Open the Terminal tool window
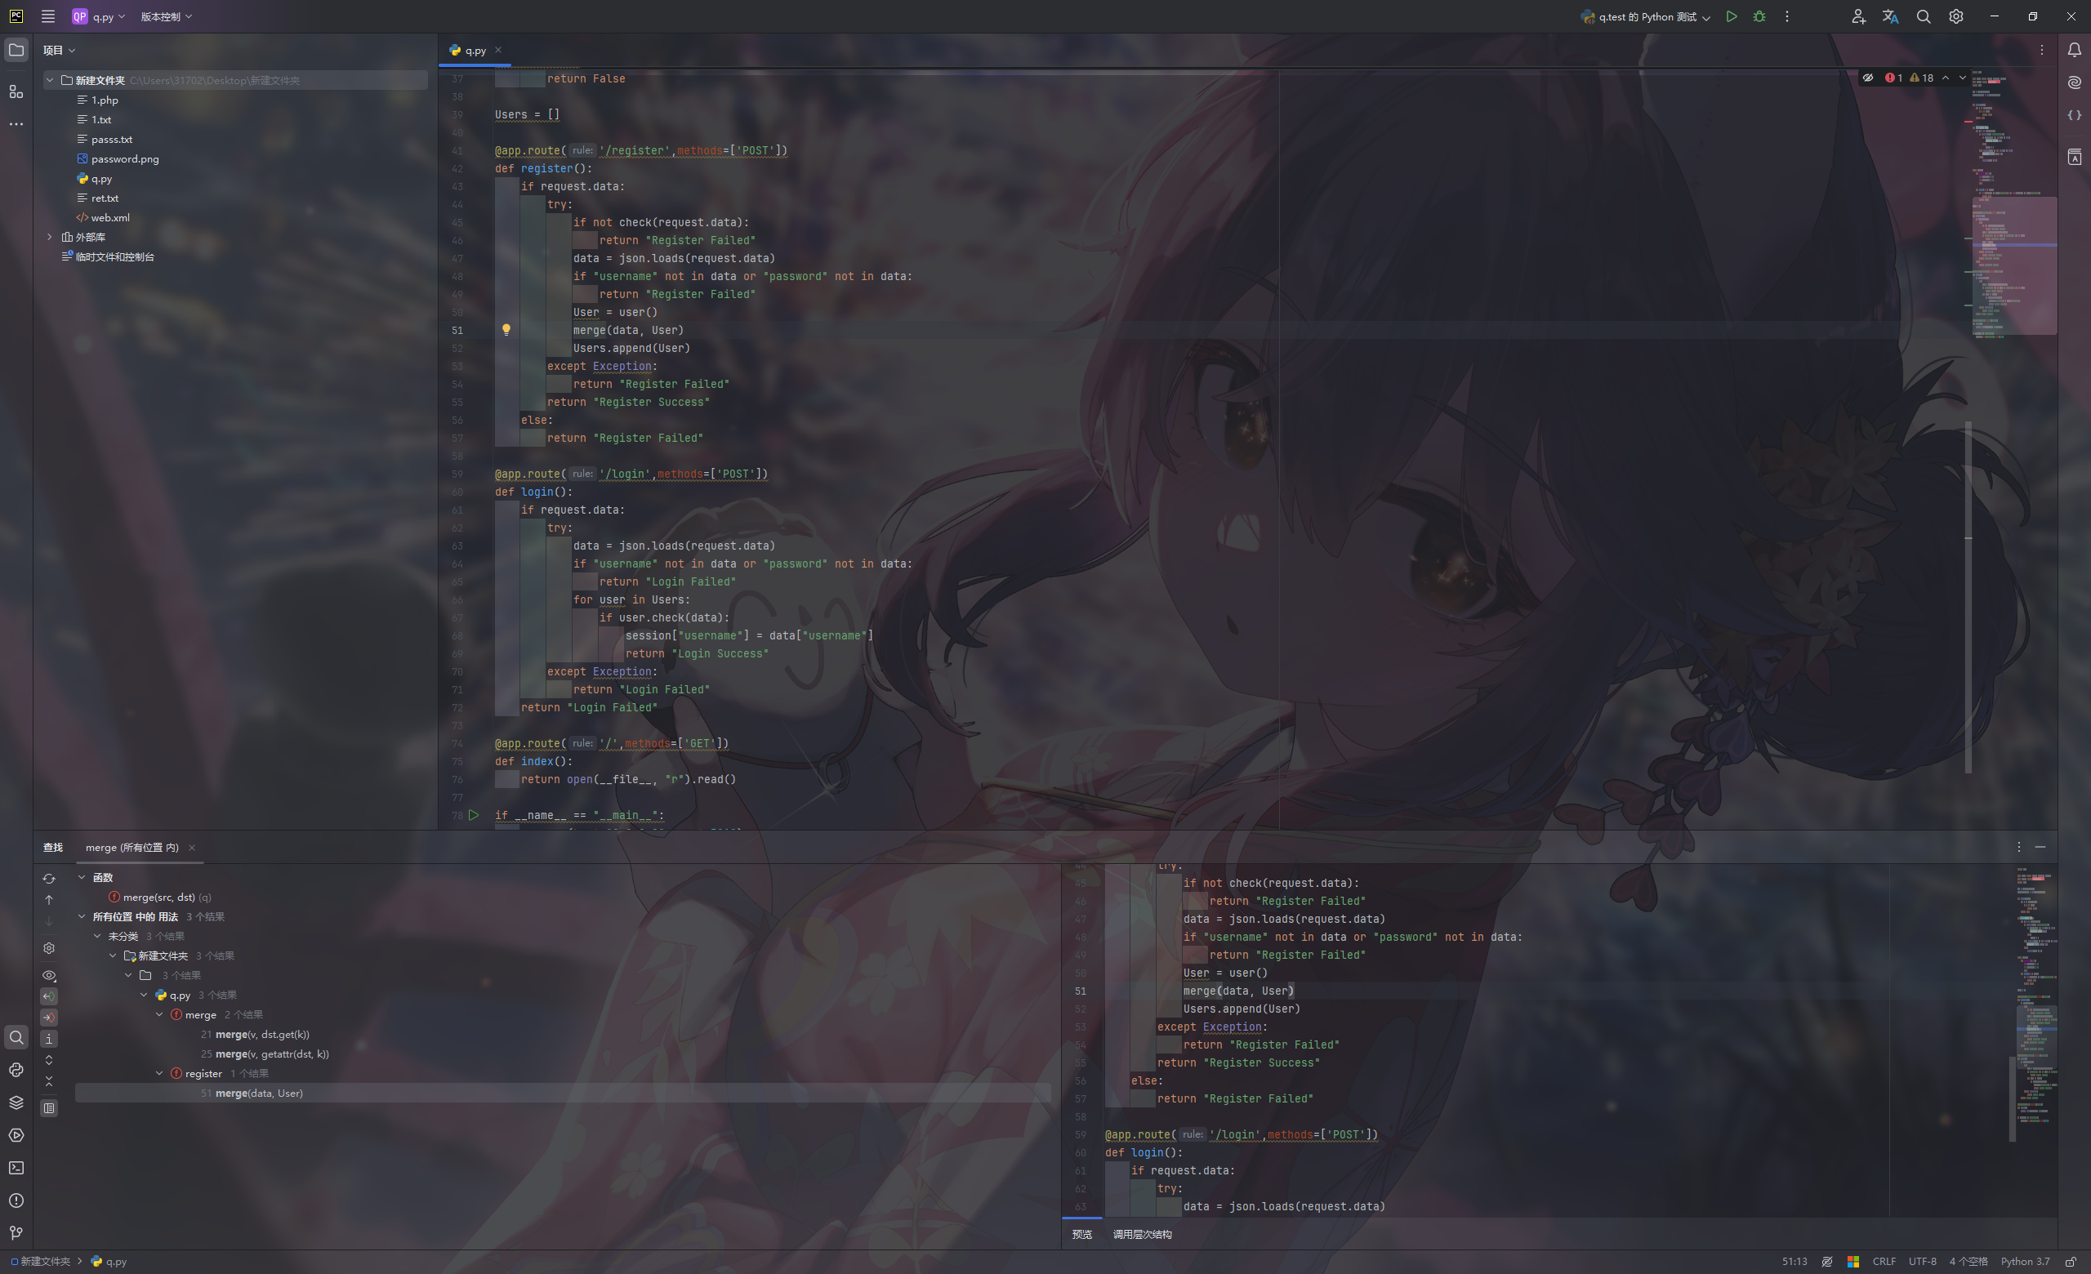This screenshot has width=2091, height=1274. point(16,1168)
